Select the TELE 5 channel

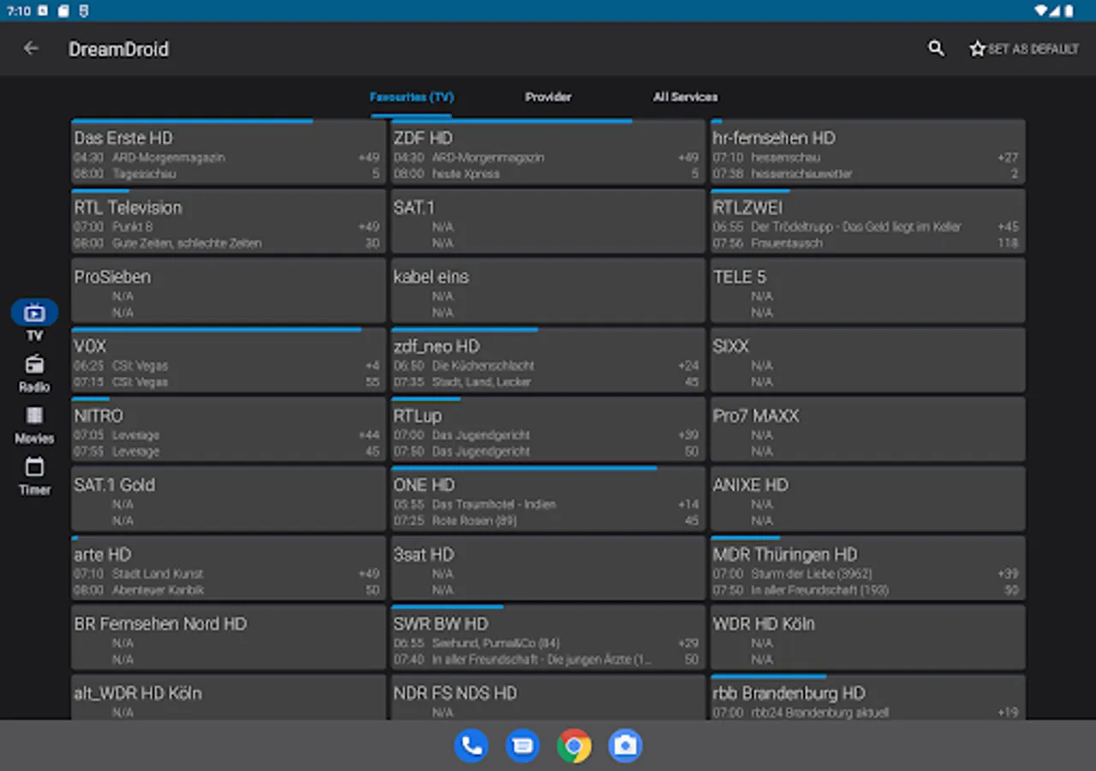(867, 290)
